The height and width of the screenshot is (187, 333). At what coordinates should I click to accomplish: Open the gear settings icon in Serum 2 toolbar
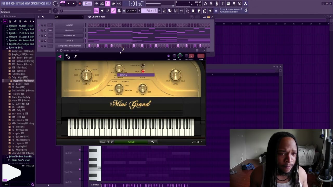[x=68, y=57]
